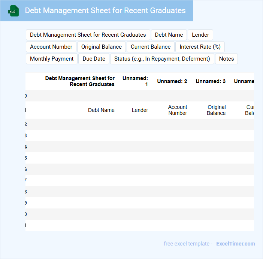Click the 'Lender' cell in the table

click(140, 110)
